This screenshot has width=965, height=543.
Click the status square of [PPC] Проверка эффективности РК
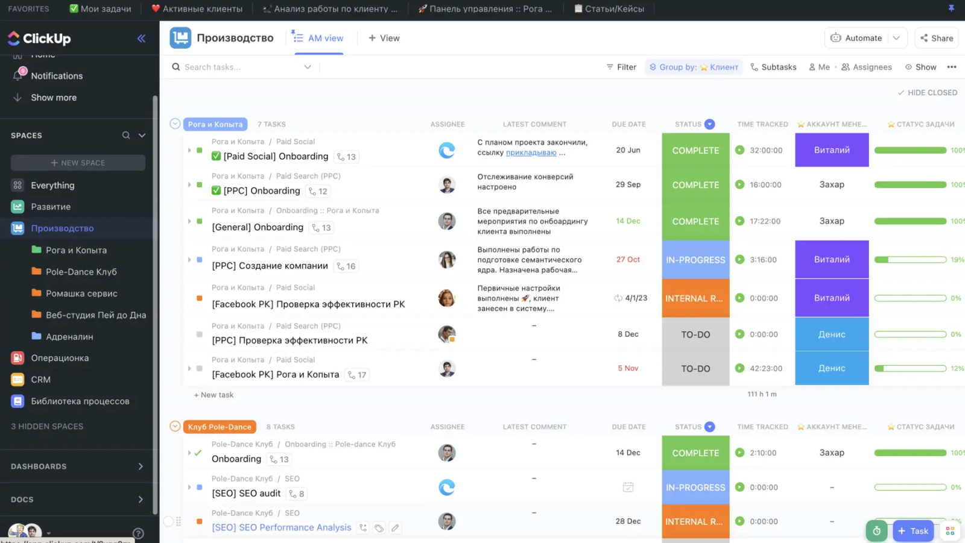[200, 334]
